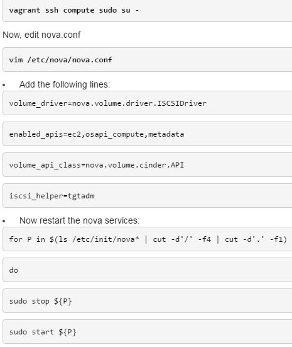This screenshot has width=292, height=347.
Task: Click the iscsi_helper=tgtadm code line
Action: click(x=147, y=196)
